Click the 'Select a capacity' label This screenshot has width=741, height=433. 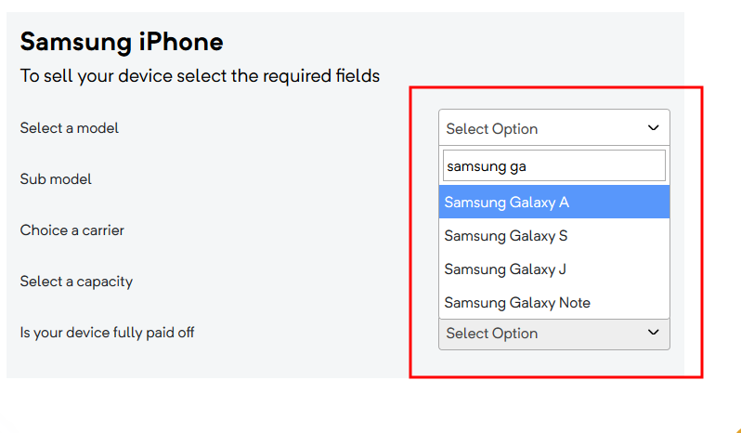point(76,282)
